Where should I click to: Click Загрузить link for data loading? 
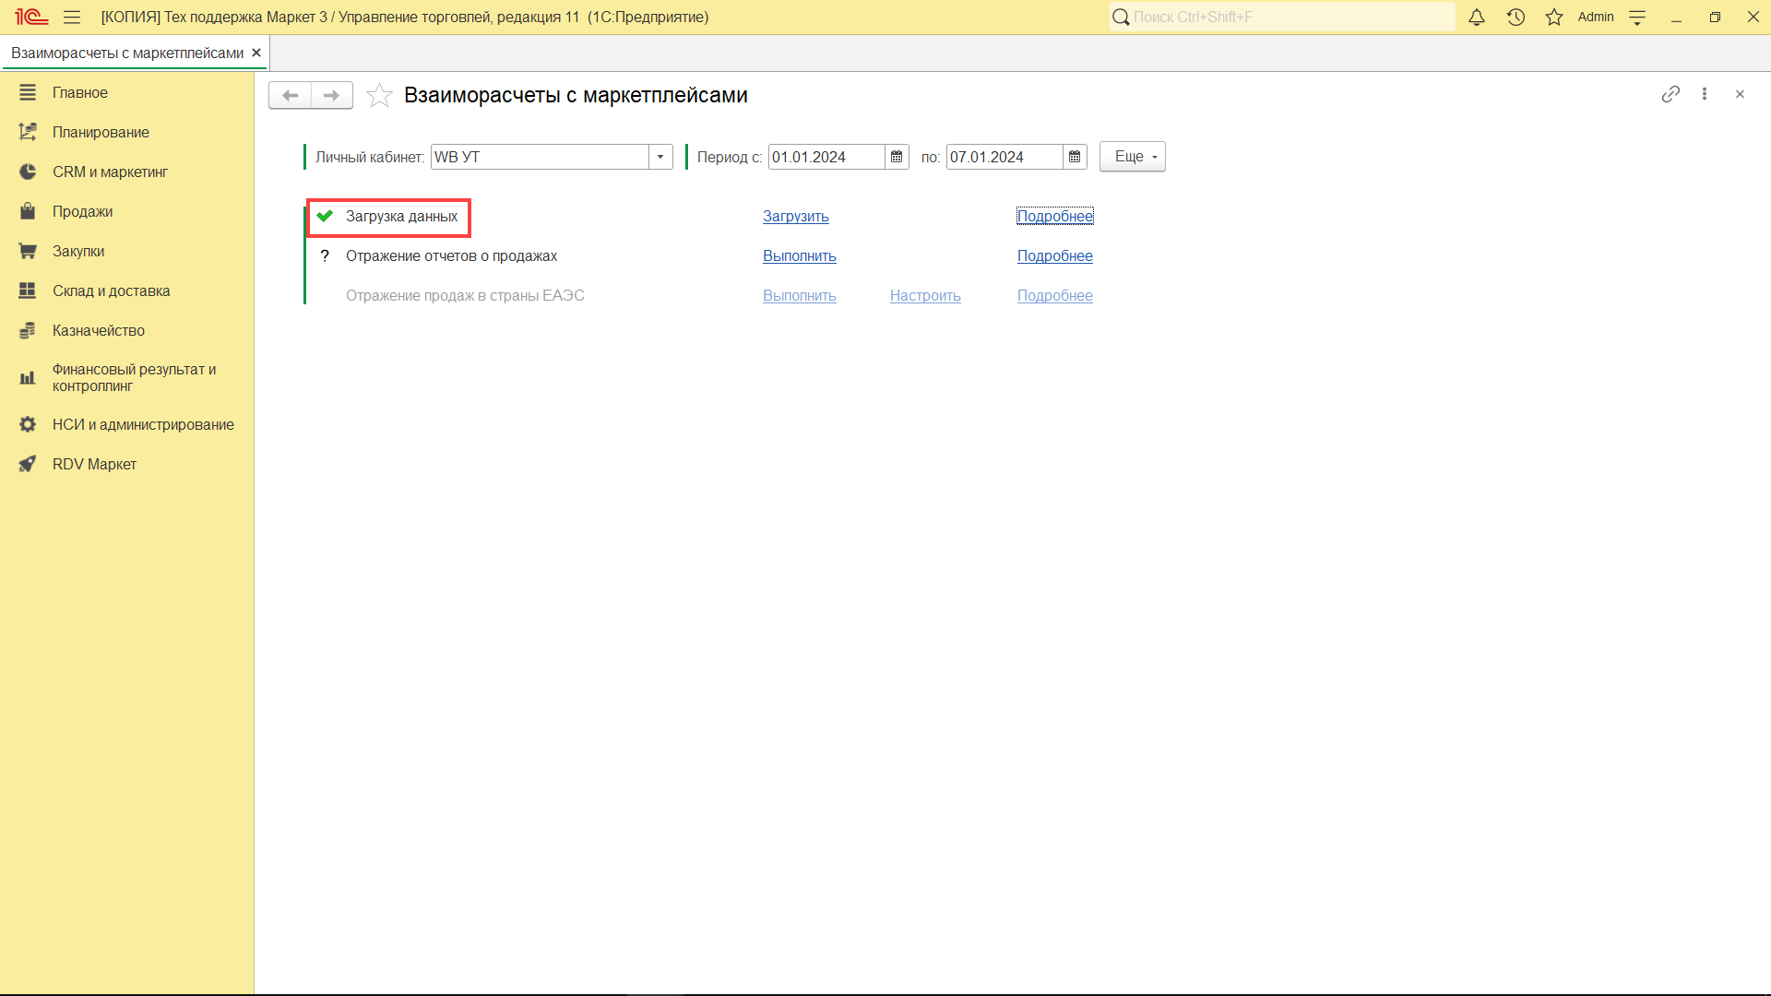pyautogui.click(x=795, y=216)
